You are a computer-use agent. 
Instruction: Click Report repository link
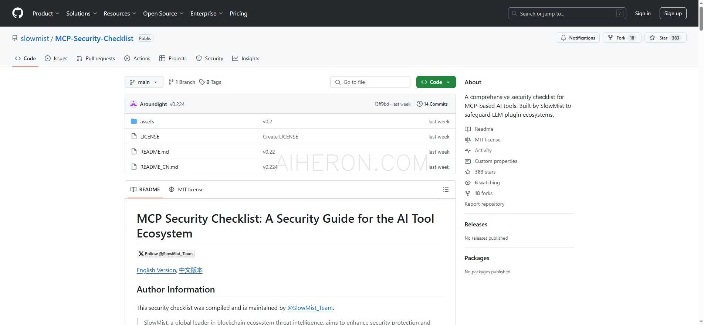pos(484,204)
